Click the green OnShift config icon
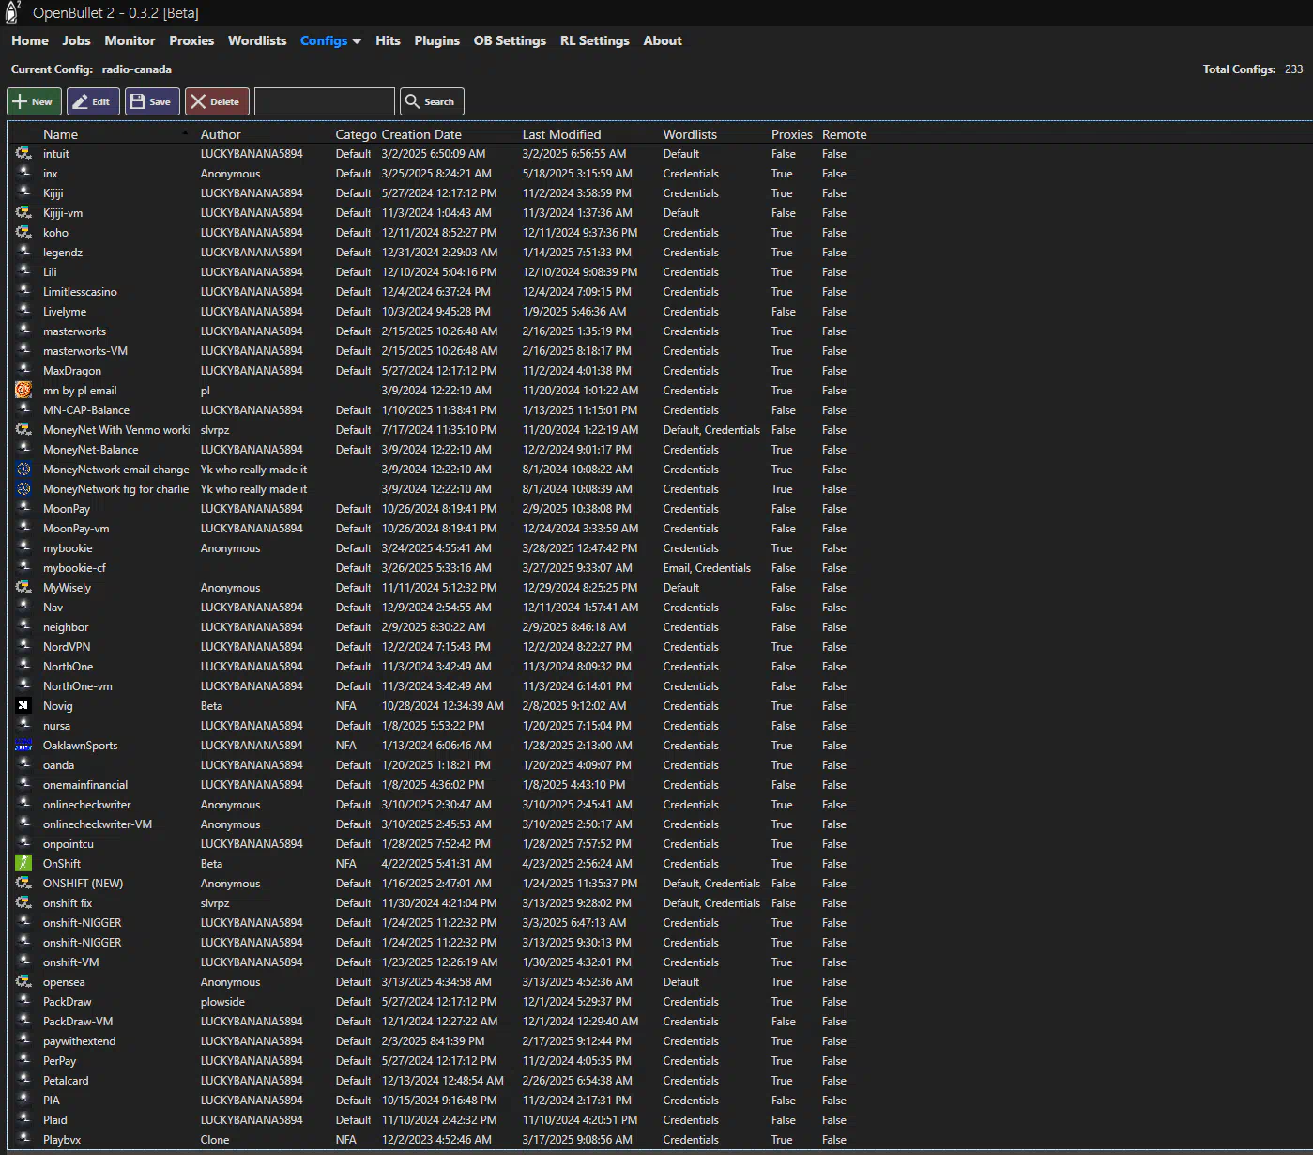 (23, 864)
